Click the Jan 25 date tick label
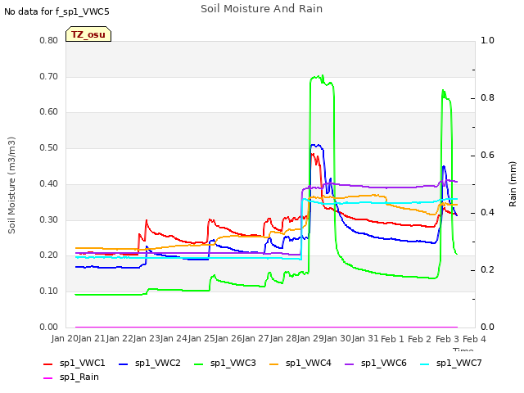The width and height of the screenshot is (524, 393). [x=201, y=339]
